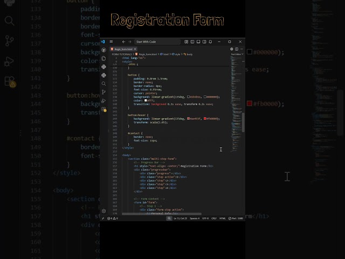Click the style breadcrumb segment

(x=177, y=54)
